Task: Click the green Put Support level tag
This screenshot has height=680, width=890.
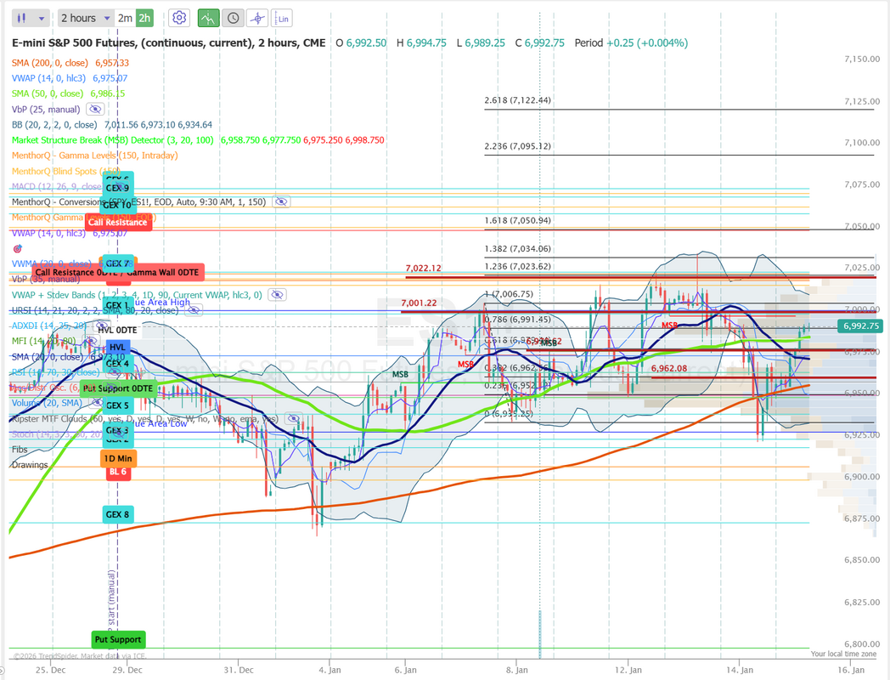Action: 118,639
